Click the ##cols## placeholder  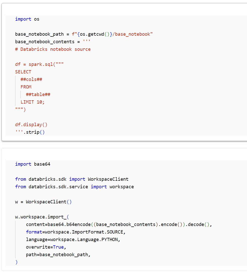(x=31, y=79)
